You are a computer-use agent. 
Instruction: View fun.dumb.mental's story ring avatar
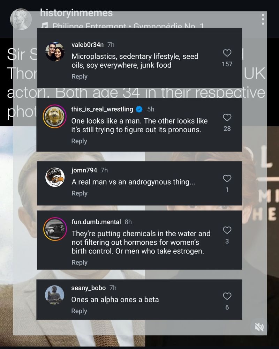pos(55,229)
